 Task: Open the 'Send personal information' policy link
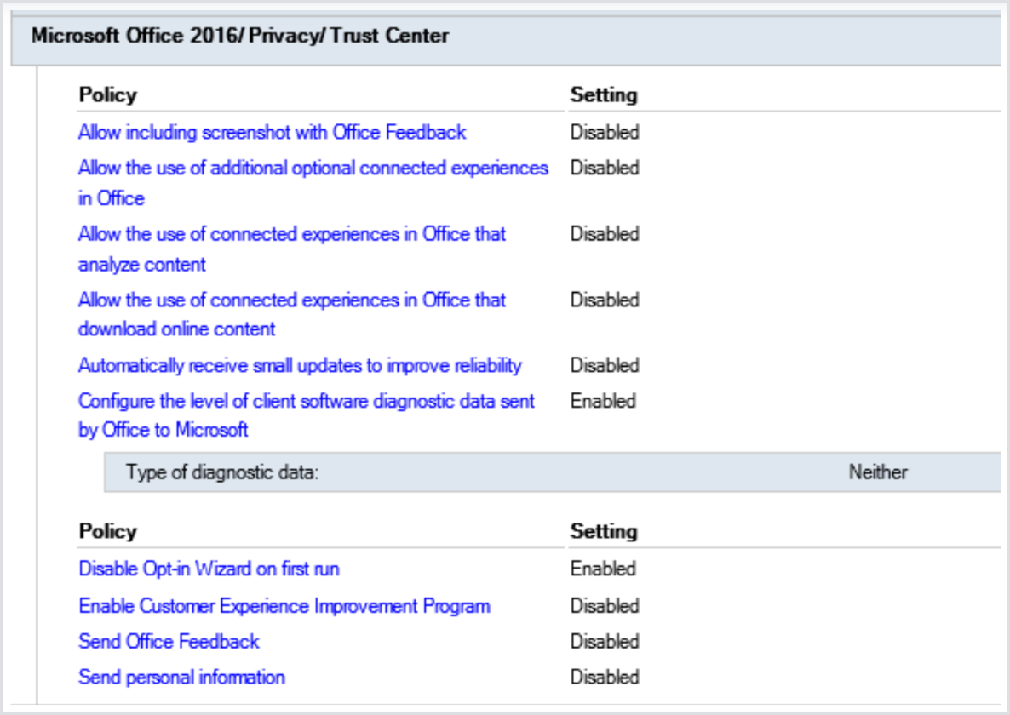181,678
